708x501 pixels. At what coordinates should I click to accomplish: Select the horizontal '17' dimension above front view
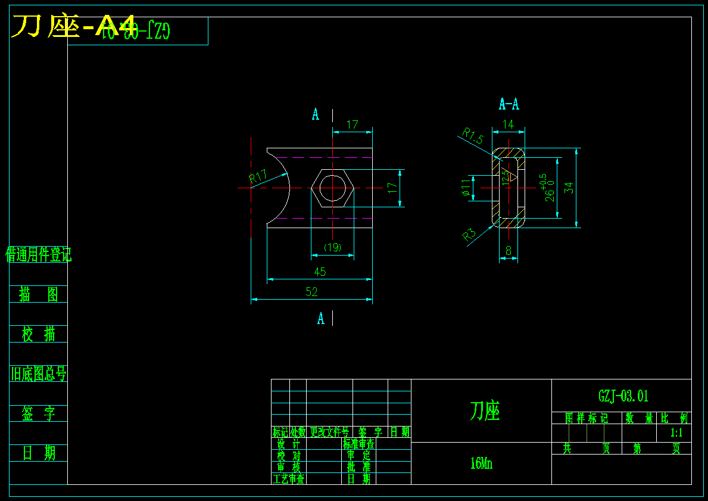coord(352,125)
